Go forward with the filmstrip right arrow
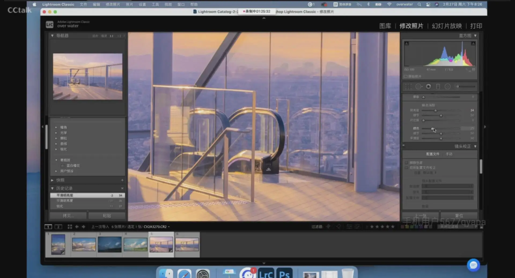The height and width of the screenshot is (278, 515). pyautogui.click(x=83, y=227)
